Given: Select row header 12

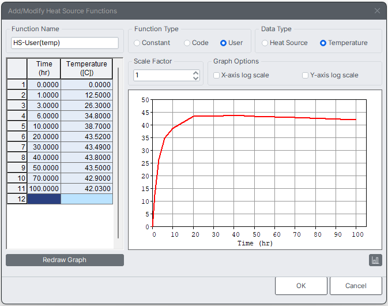Looking at the screenshot, I should tap(17, 199).
